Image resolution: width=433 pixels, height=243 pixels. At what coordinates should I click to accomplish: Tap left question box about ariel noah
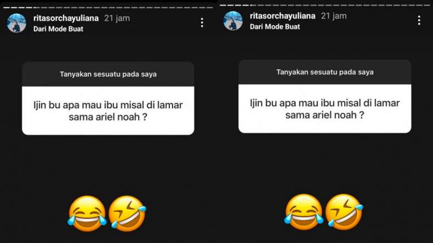pyautogui.click(x=108, y=111)
